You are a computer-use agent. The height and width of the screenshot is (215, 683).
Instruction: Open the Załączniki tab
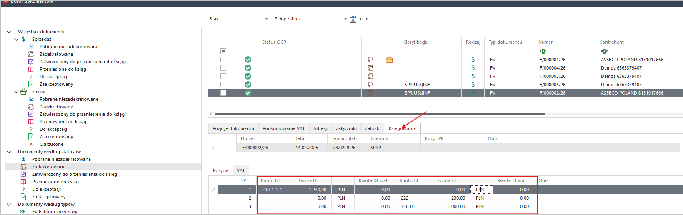tap(346, 128)
